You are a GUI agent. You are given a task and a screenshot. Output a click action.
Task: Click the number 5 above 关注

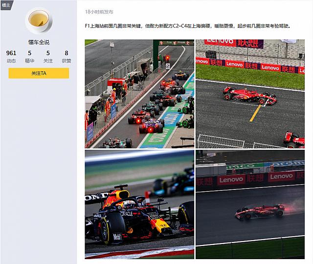tap(48, 53)
